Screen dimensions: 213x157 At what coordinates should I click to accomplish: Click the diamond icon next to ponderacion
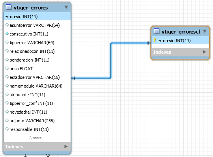coord(7,60)
